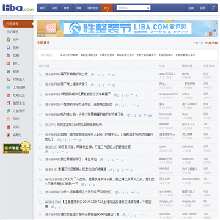
Task: Open the #娱乐八卦# hot tag
Action: click(x=107, y=55)
